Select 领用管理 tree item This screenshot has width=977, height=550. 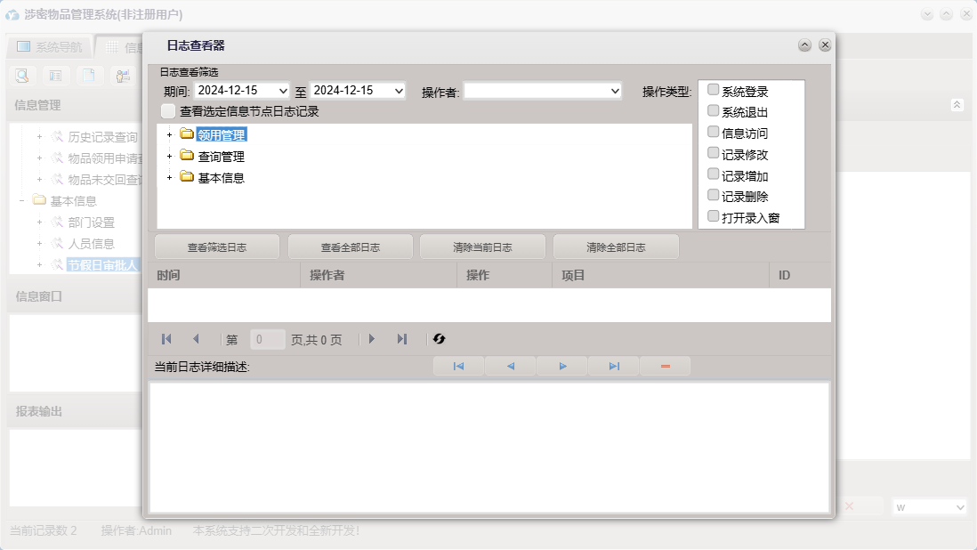(x=222, y=134)
